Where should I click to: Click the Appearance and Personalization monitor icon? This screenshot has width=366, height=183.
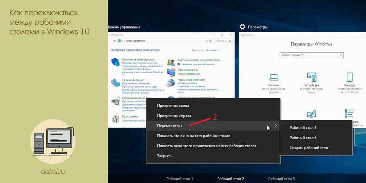pos(171,72)
